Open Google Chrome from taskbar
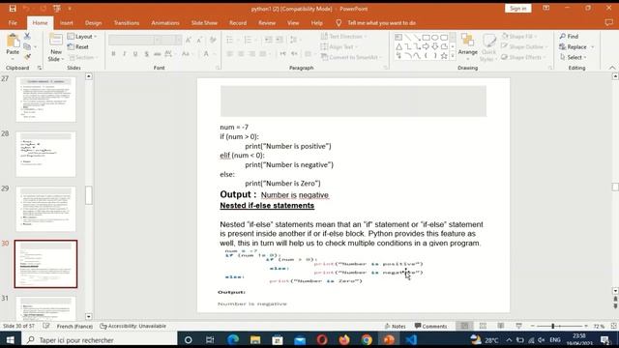The height and width of the screenshot is (348, 619). click(x=367, y=339)
